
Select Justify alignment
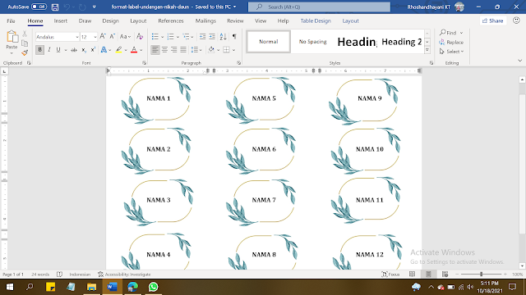click(183, 50)
